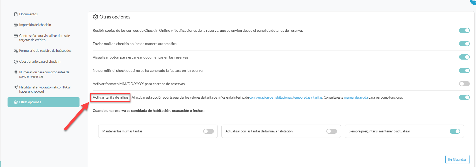Click the guests icon beside Formulario de registro
Viewport: 476px width, 167px height.
tap(16, 51)
